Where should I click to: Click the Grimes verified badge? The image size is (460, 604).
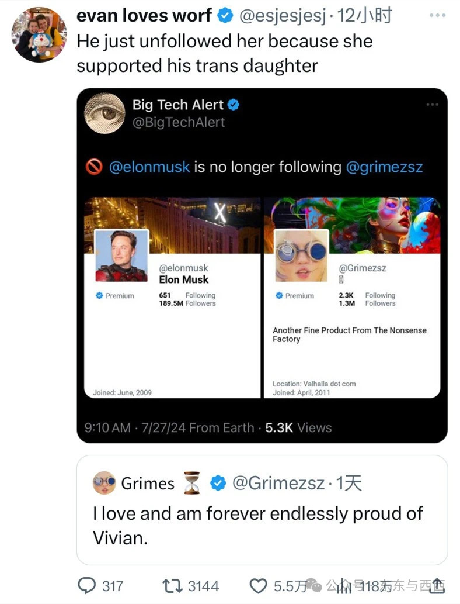[218, 483]
